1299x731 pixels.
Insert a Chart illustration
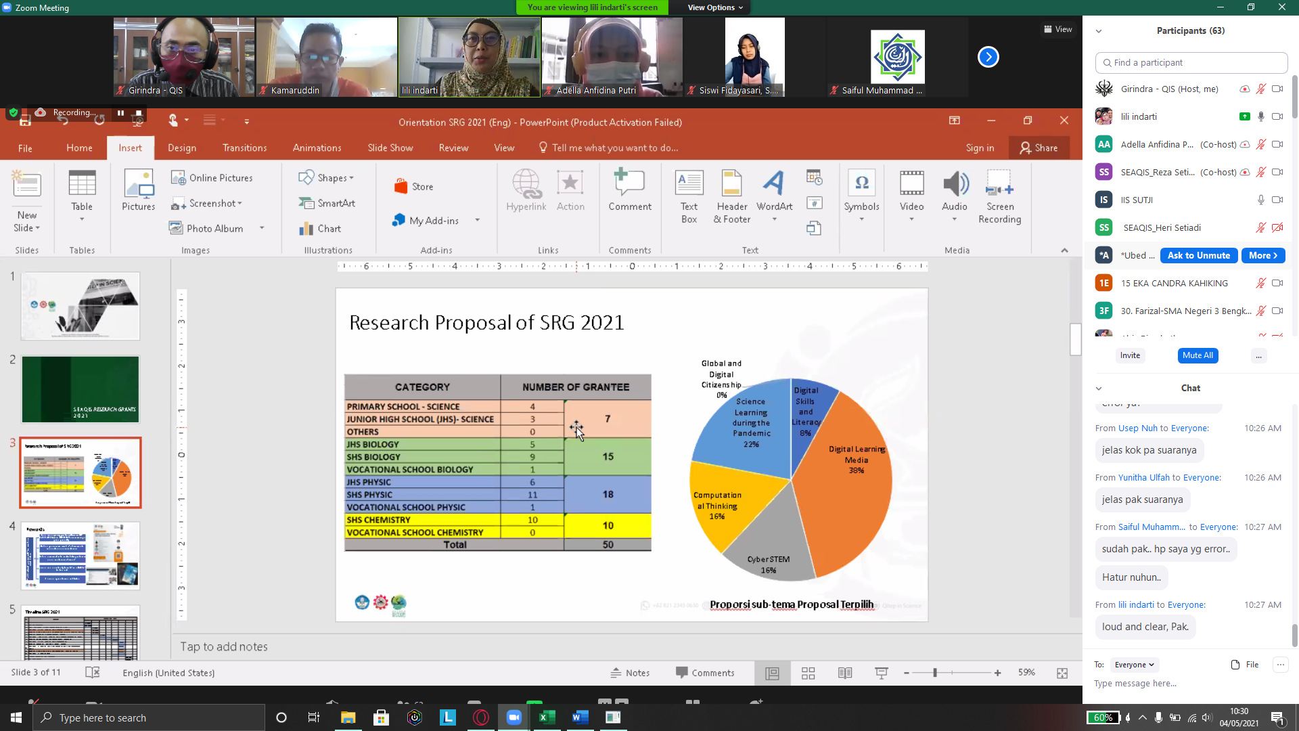coord(320,229)
